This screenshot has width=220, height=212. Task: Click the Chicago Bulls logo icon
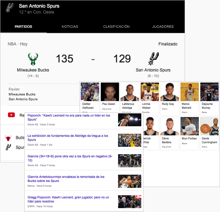point(8,138)
